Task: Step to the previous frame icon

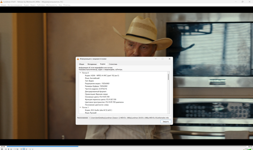Action: [30, 149]
